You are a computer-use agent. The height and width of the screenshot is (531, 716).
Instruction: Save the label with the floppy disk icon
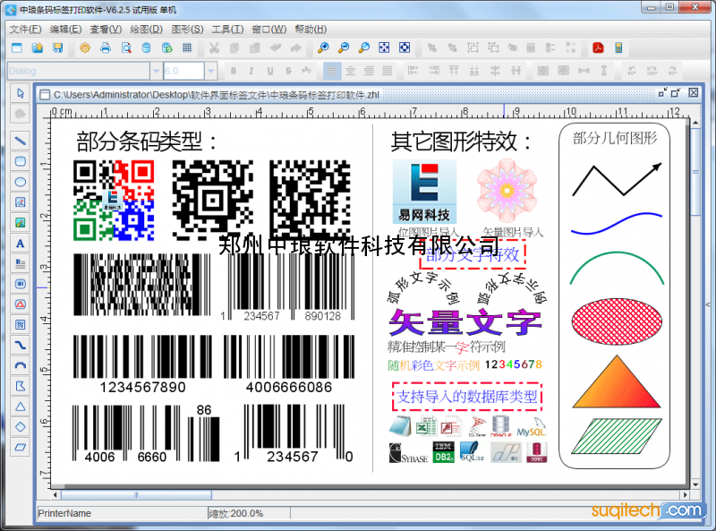pyautogui.click(x=57, y=47)
